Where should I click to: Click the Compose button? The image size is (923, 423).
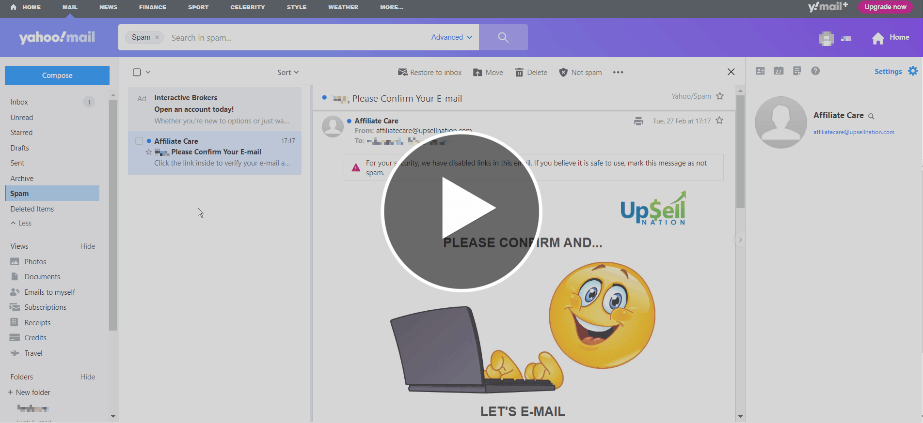pyautogui.click(x=57, y=76)
